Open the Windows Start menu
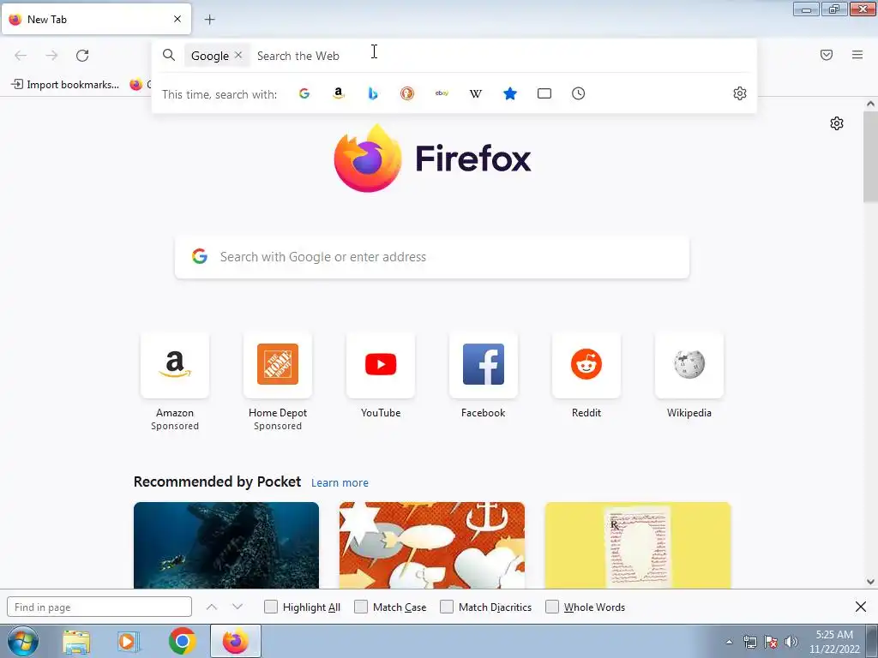 click(22, 641)
